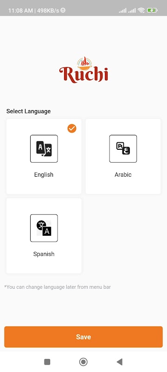Tap the Android back triangle icon

click(120, 362)
